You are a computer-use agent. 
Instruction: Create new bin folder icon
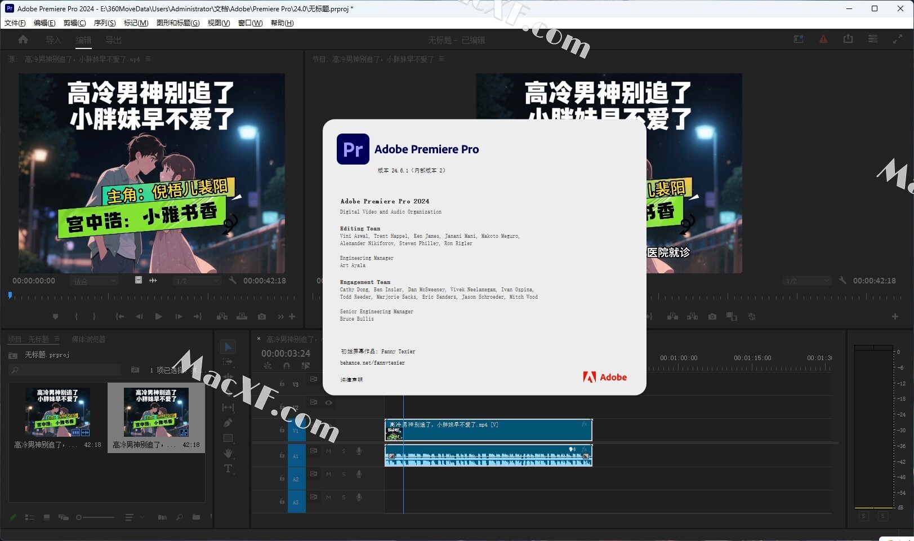196,517
